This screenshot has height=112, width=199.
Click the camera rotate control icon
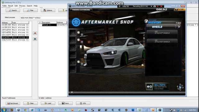pyautogui.click(x=180, y=87)
